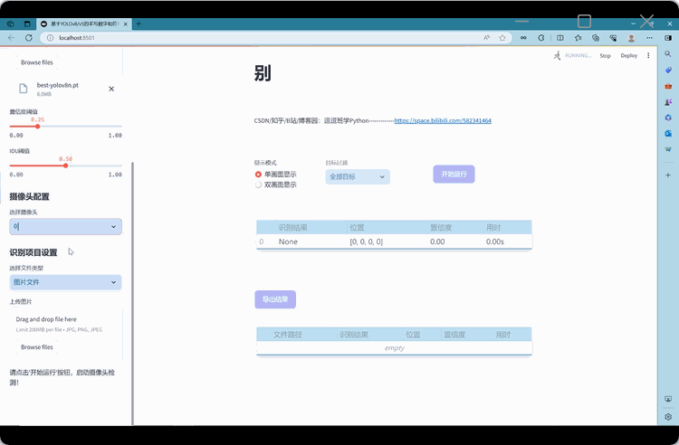Screen dimensions: 679x445
Task: Click the 导出结果 button
Action: (275, 299)
